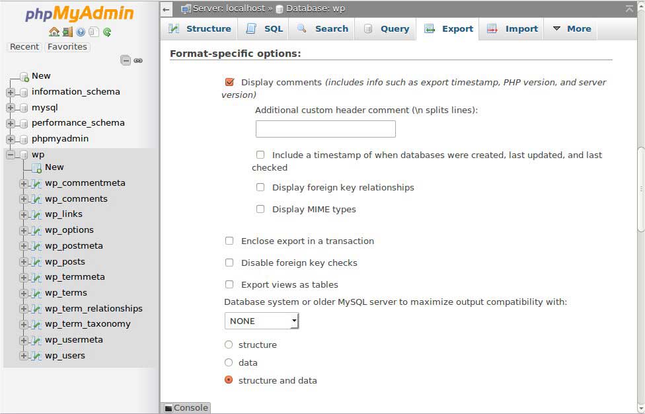Select the structure only radio button

[229, 345]
